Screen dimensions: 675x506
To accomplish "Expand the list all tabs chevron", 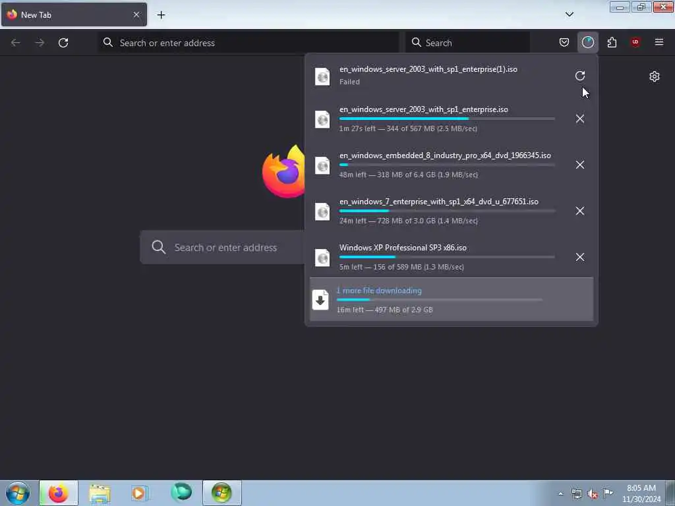I will 569,14.
